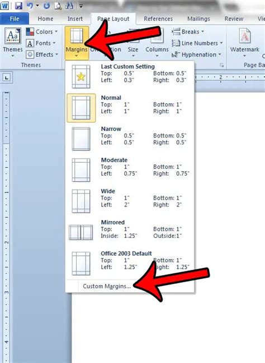Open Print Preview from quick access toolbar
Image resolution: width=265 pixels, height=363 pixels.
click(x=58, y=6)
